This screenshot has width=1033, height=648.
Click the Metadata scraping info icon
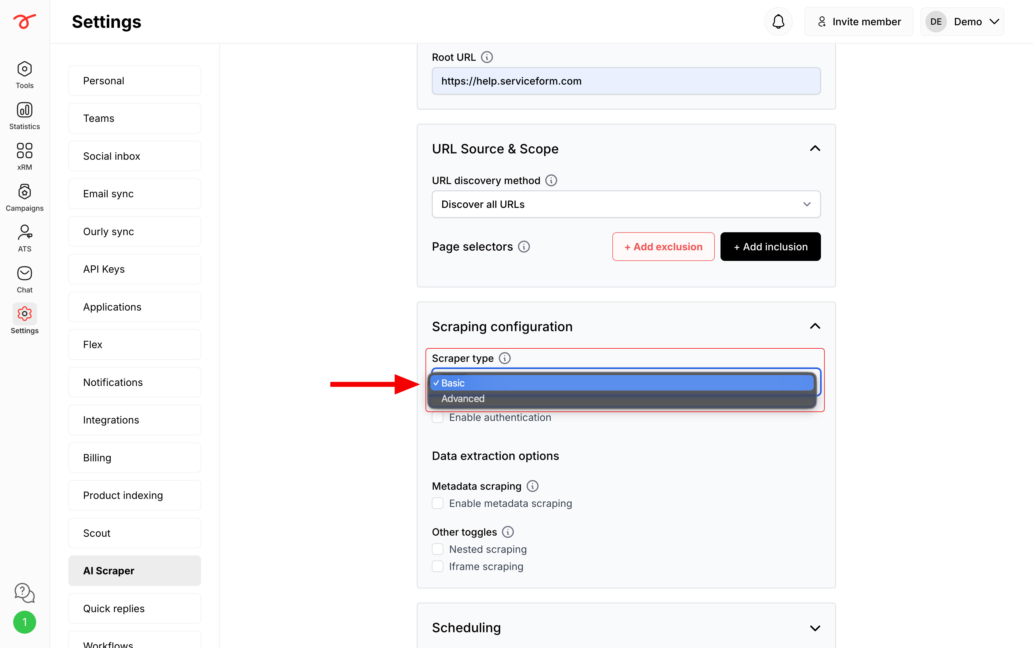[532, 486]
